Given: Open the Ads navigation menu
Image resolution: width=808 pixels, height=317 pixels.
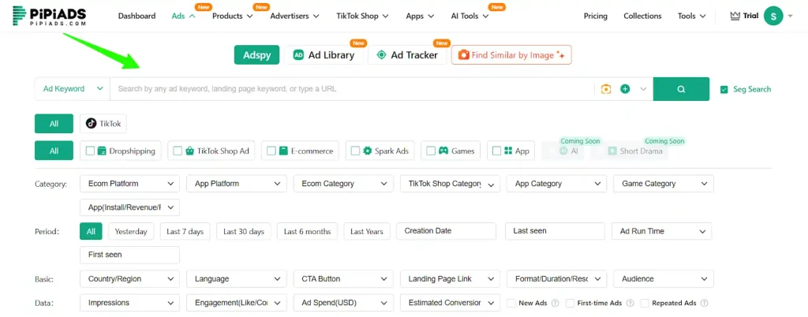Looking at the screenshot, I should tap(183, 16).
